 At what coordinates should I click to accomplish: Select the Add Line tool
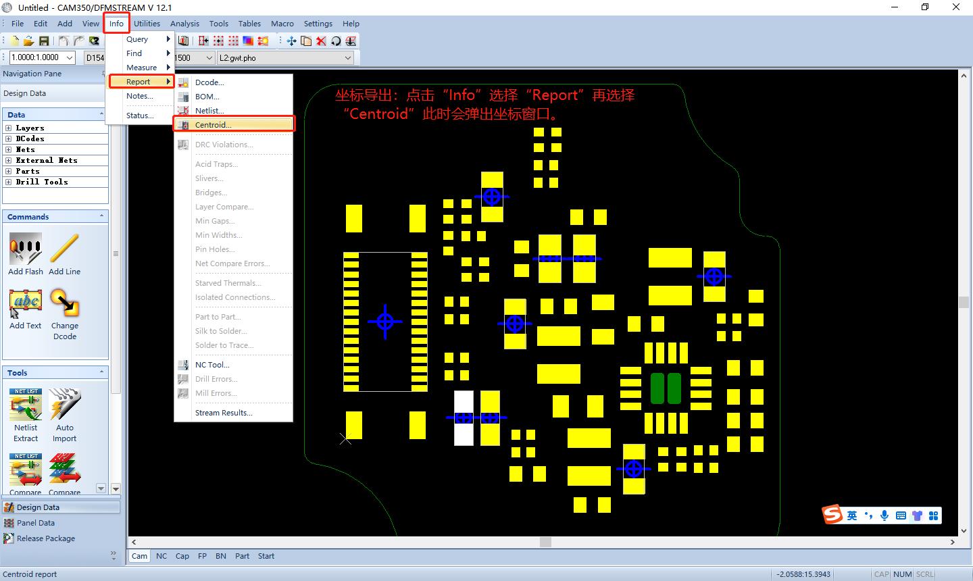point(64,249)
